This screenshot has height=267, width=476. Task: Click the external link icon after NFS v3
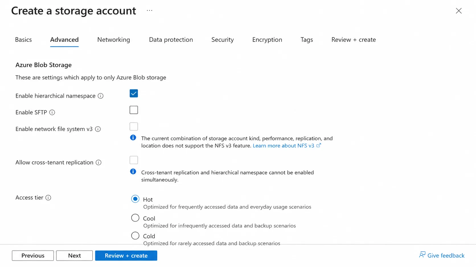pyautogui.click(x=319, y=145)
